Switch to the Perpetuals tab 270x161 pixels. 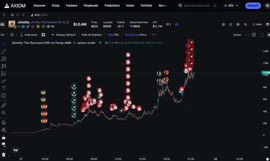(x=91, y=6)
